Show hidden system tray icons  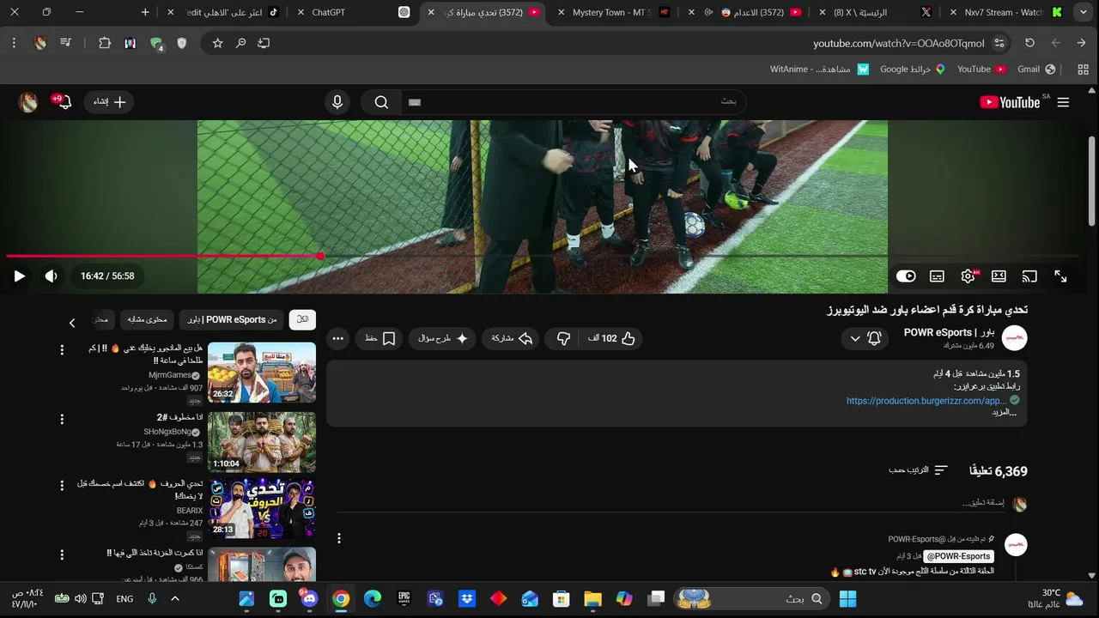(x=175, y=598)
